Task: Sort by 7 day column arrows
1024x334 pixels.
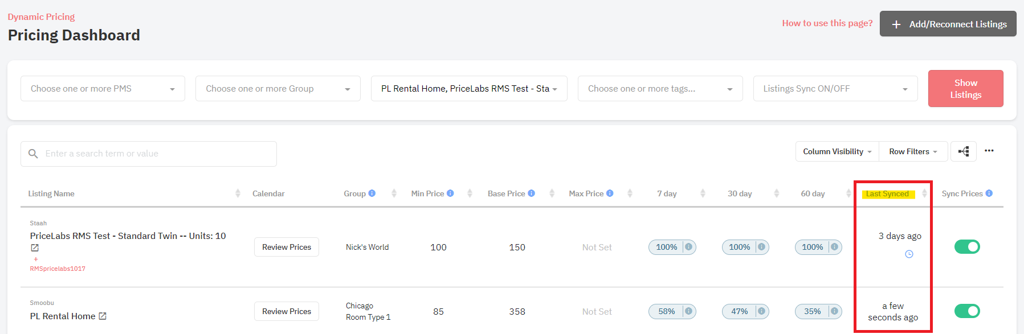Action: [703, 193]
